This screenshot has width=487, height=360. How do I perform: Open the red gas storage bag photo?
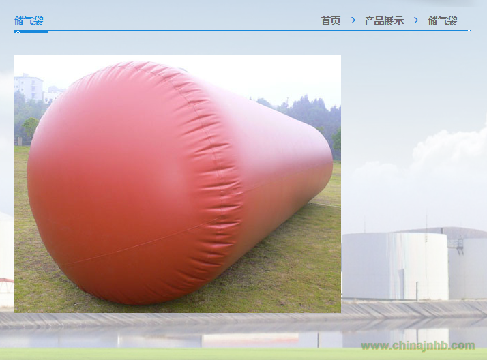(177, 183)
